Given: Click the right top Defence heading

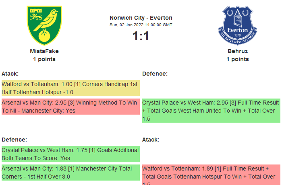Looking at the screenshot, I should tap(155, 74).
